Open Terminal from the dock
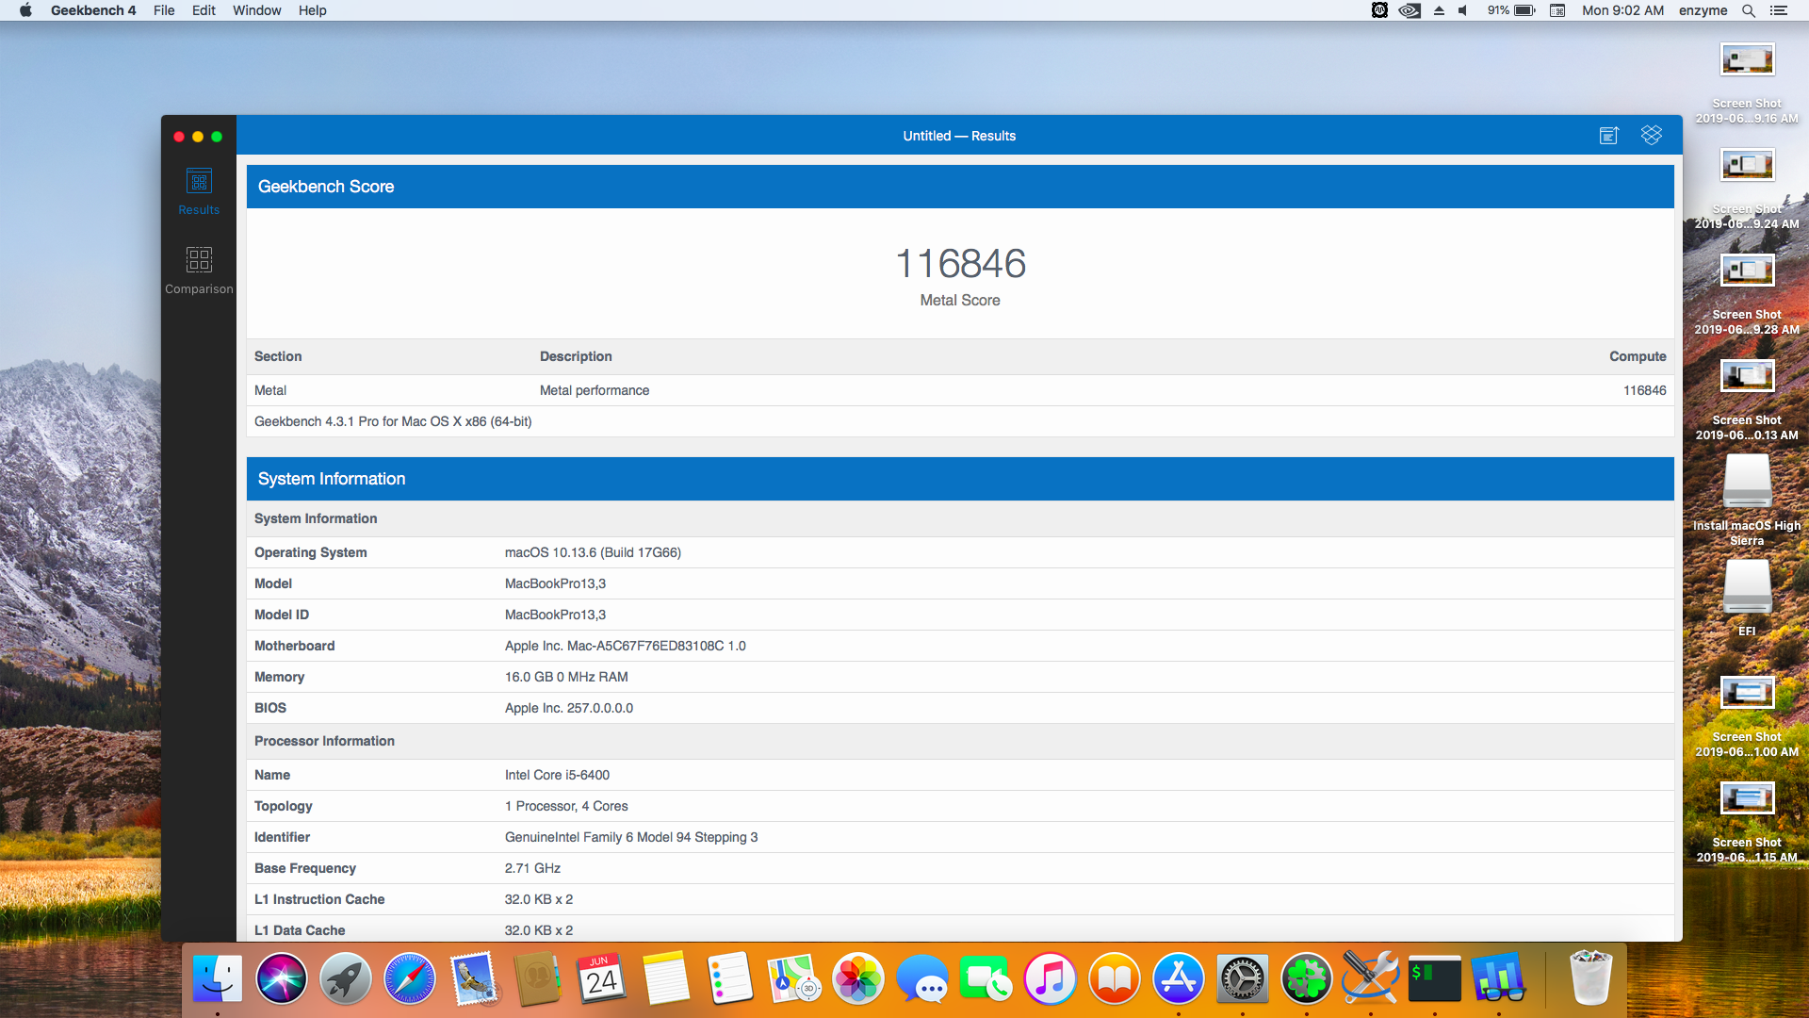Viewport: 1809px width, 1018px height. (1434, 979)
